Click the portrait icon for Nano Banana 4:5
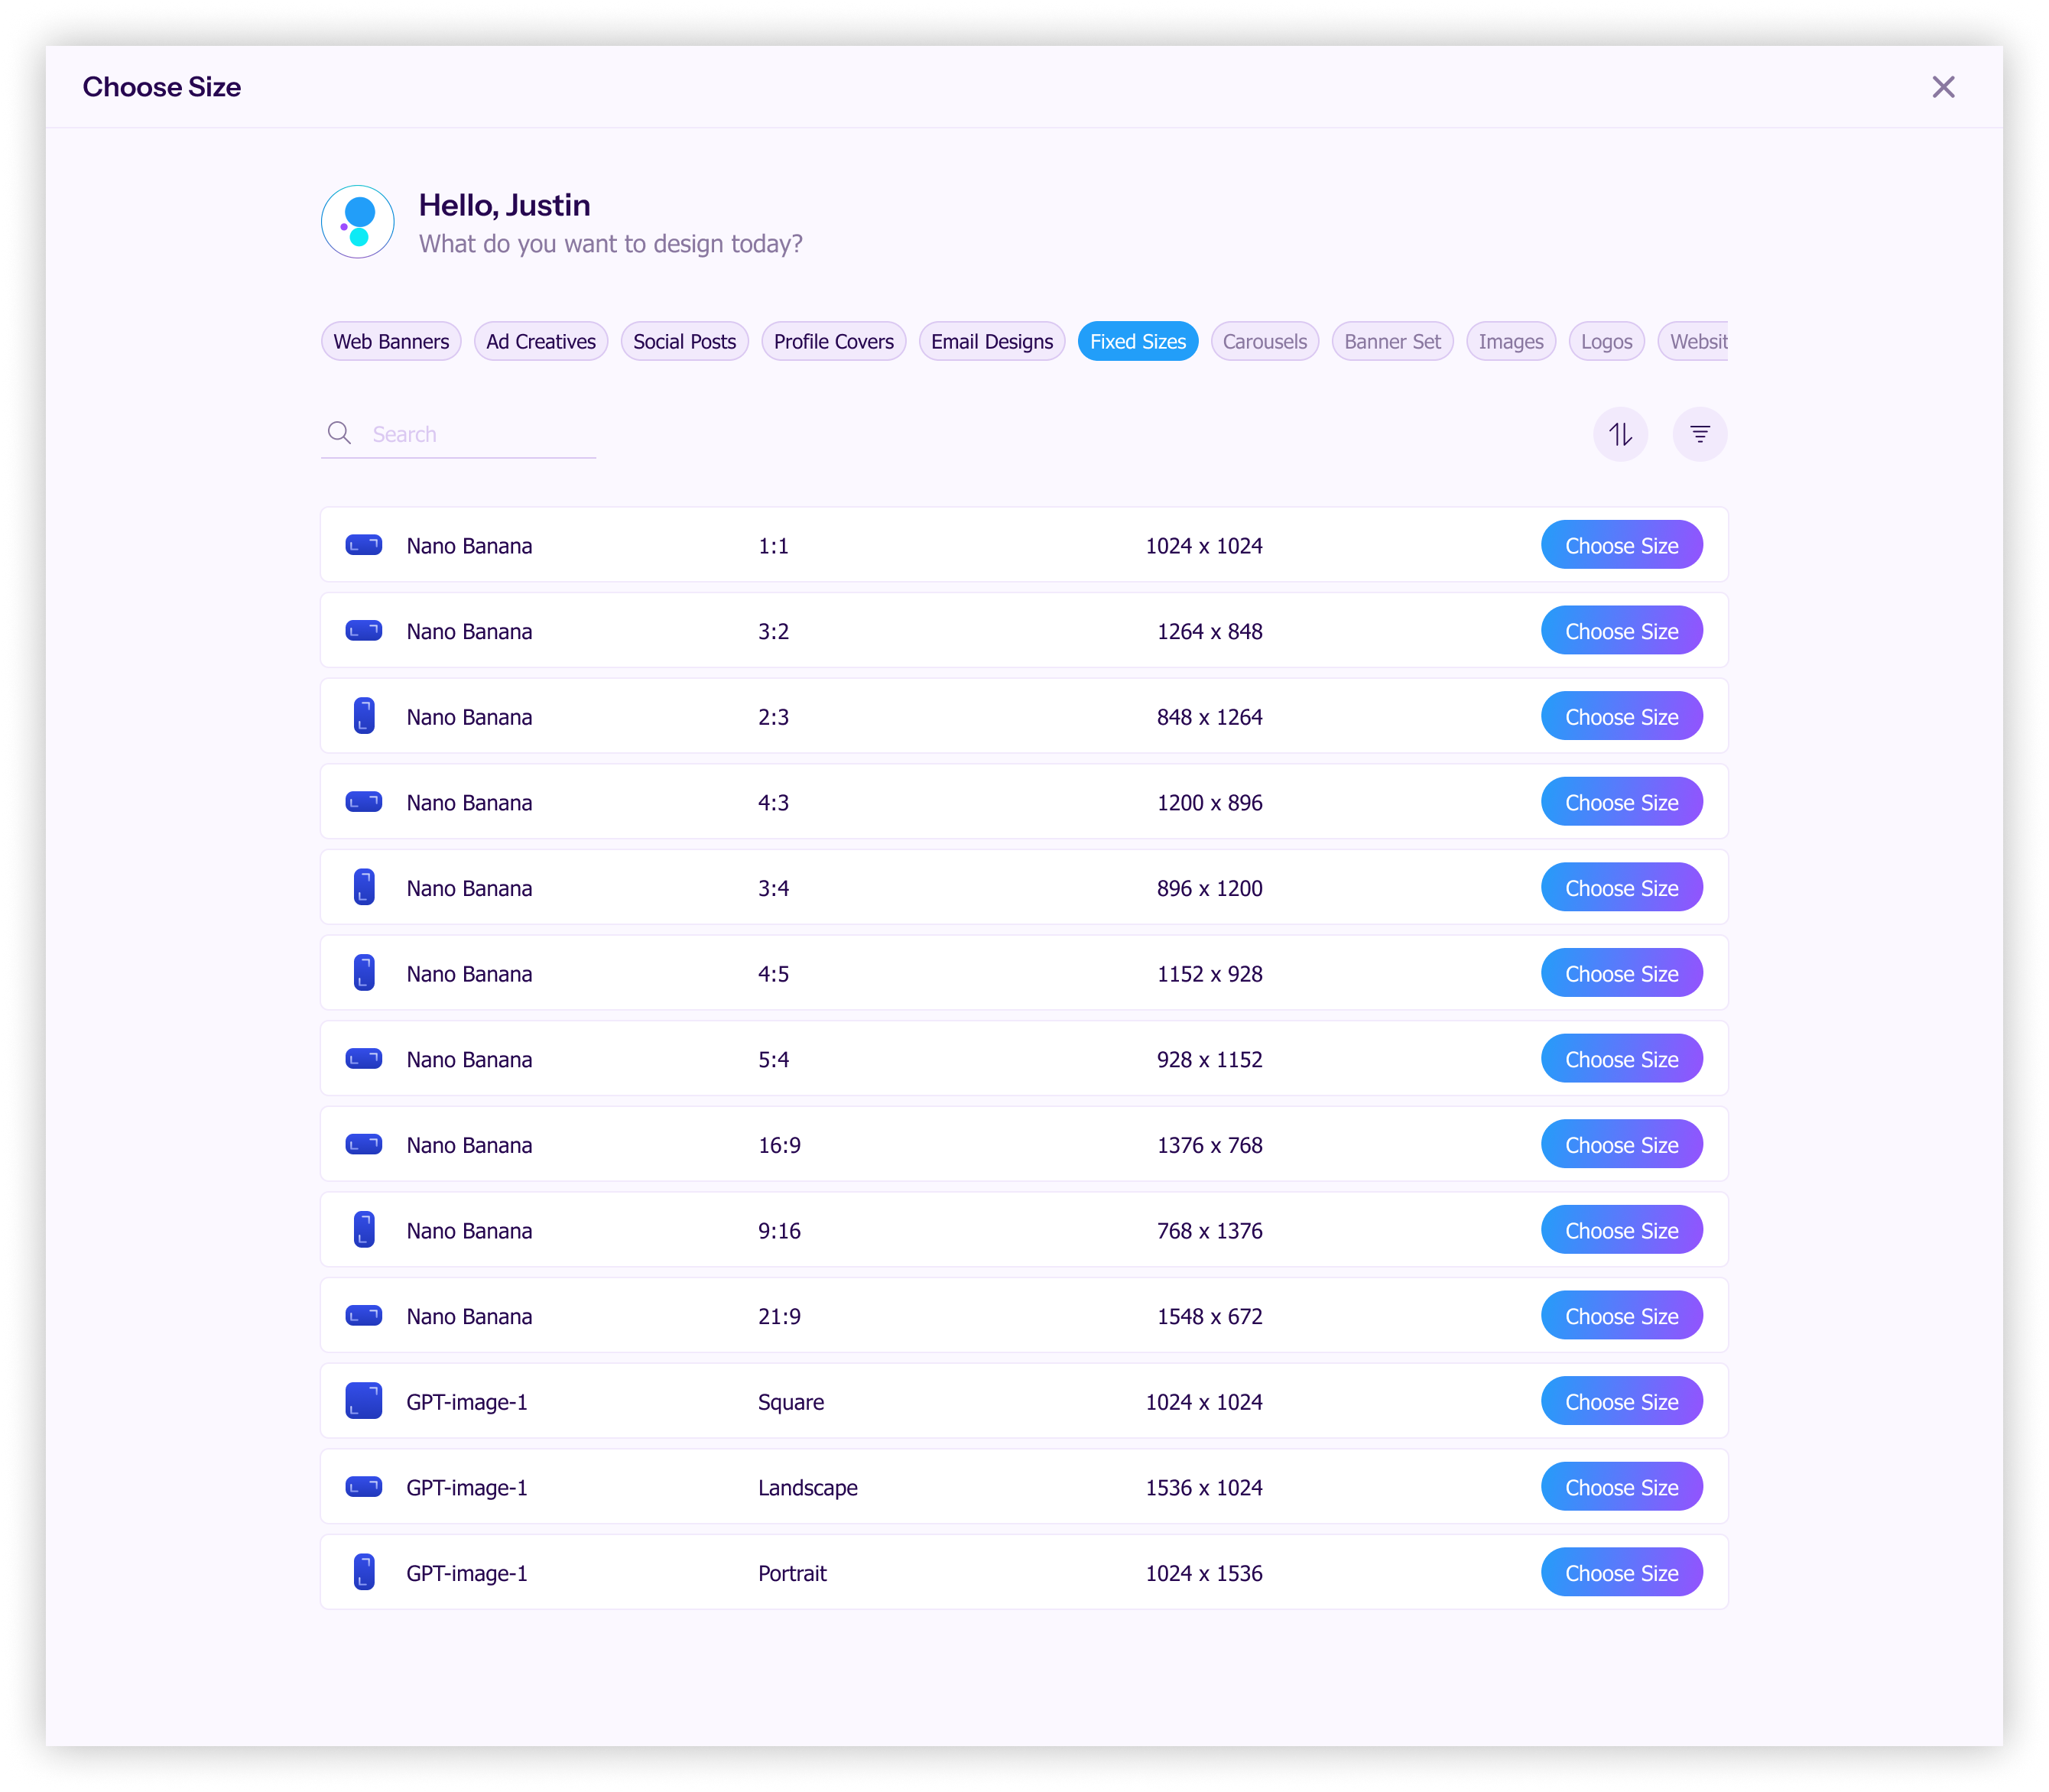Image resolution: width=2049 pixels, height=1792 pixels. click(364, 973)
